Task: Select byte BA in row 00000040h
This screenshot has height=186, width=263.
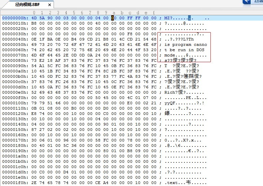Action: [x=50, y=39]
